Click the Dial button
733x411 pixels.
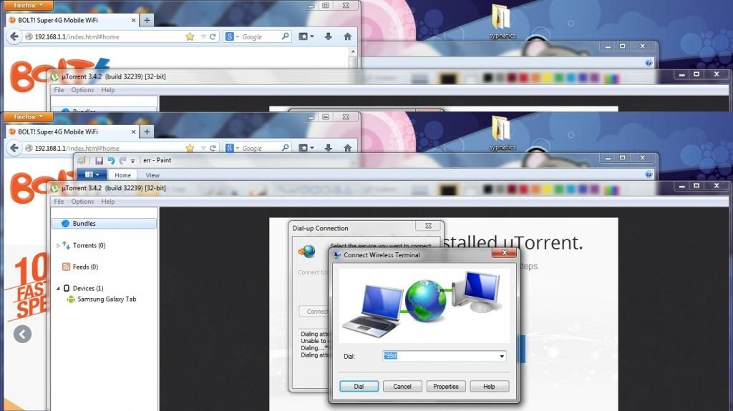point(359,386)
